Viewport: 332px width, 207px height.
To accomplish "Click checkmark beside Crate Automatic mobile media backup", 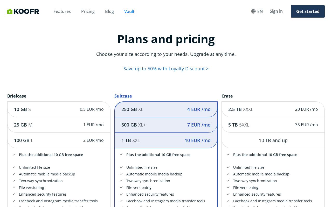I will pos(228,174).
